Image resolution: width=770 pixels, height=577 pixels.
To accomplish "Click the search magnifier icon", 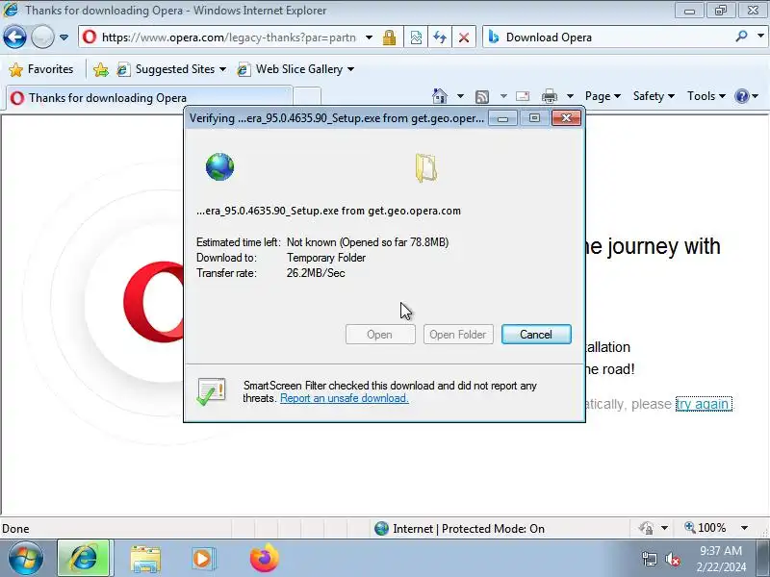I will [741, 37].
